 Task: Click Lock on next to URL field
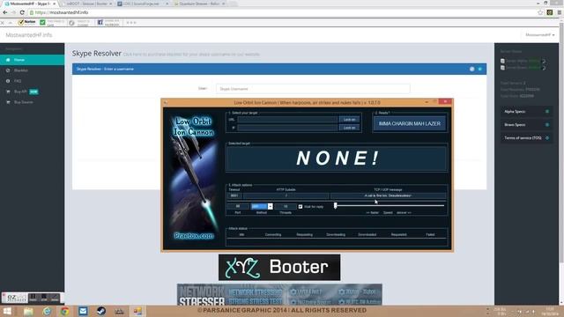click(349, 120)
